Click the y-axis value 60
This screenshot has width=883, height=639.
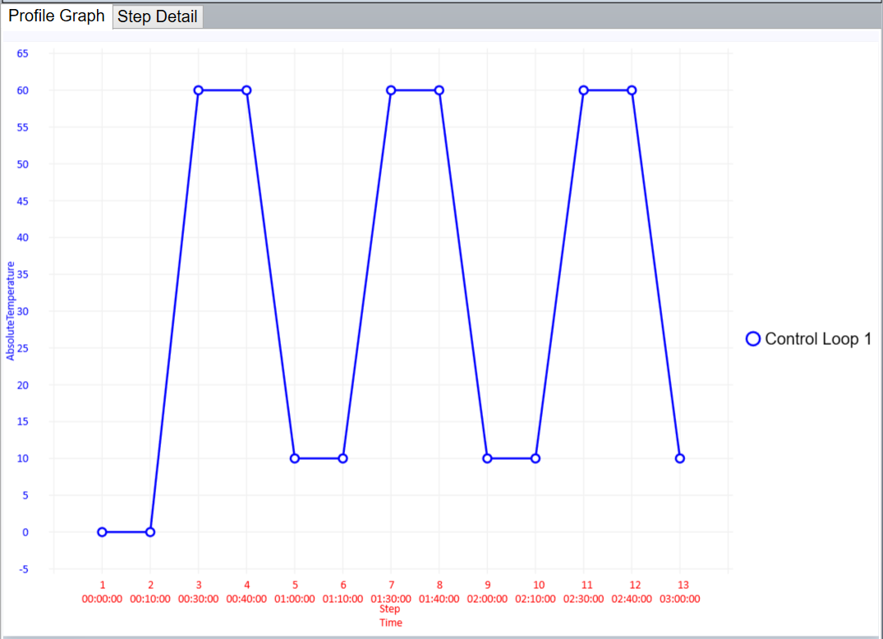tap(22, 90)
